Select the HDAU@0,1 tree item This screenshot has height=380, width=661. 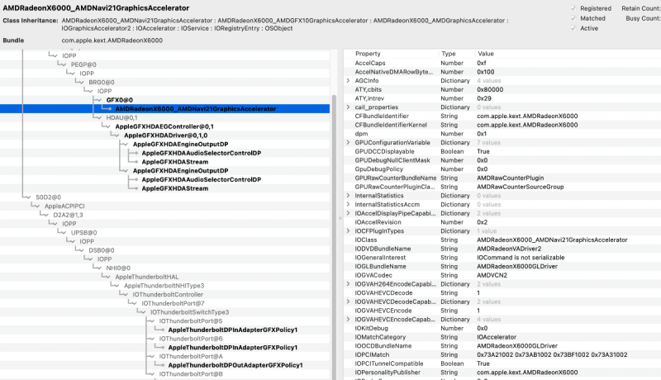(x=121, y=117)
